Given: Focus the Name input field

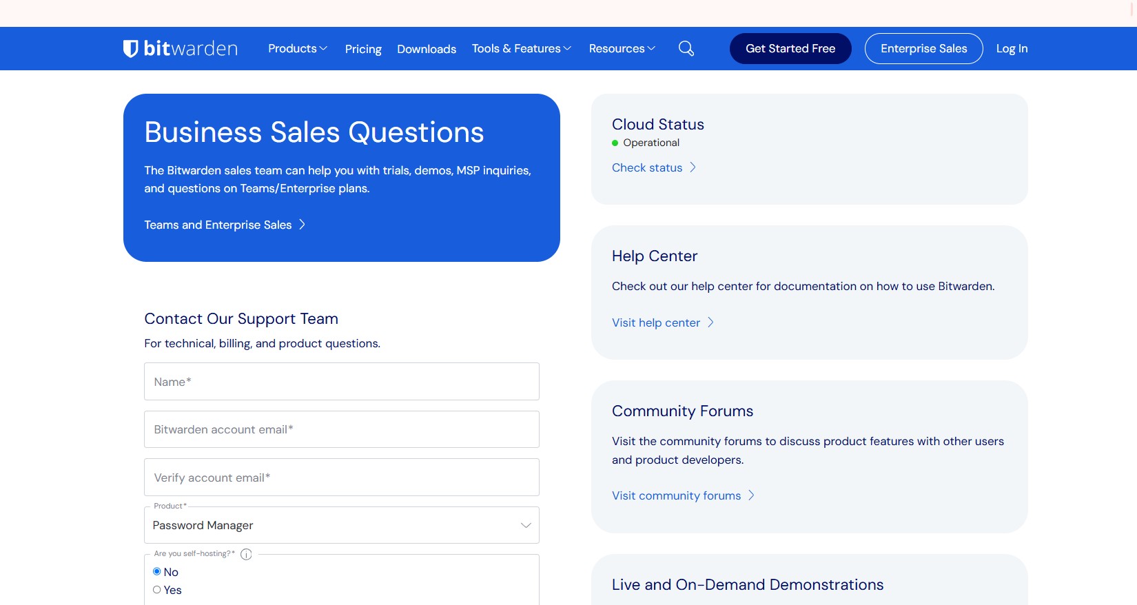Looking at the screenshot, I should (342, 382).
